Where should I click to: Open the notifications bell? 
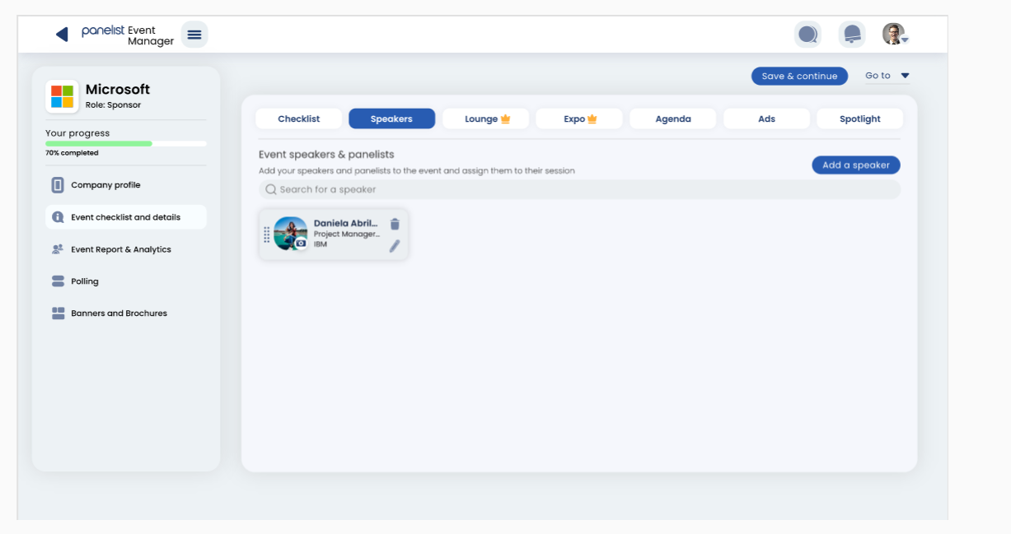click(x=852, y=35)
